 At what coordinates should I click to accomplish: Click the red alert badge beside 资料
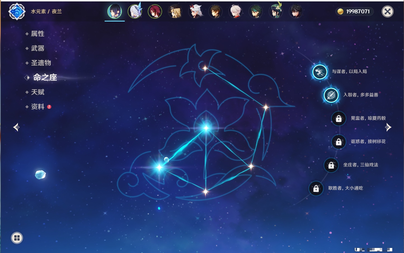pos(49,107)
